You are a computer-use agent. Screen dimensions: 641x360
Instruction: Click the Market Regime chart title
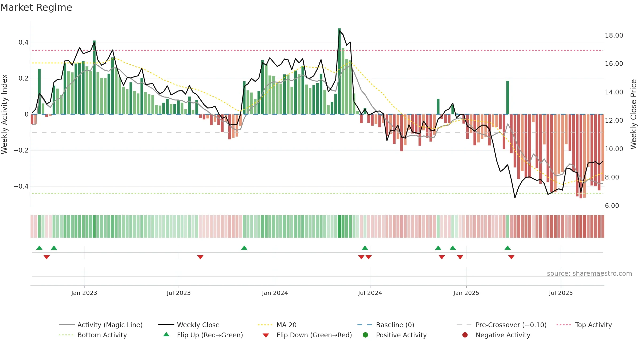[x=36, y=7]
